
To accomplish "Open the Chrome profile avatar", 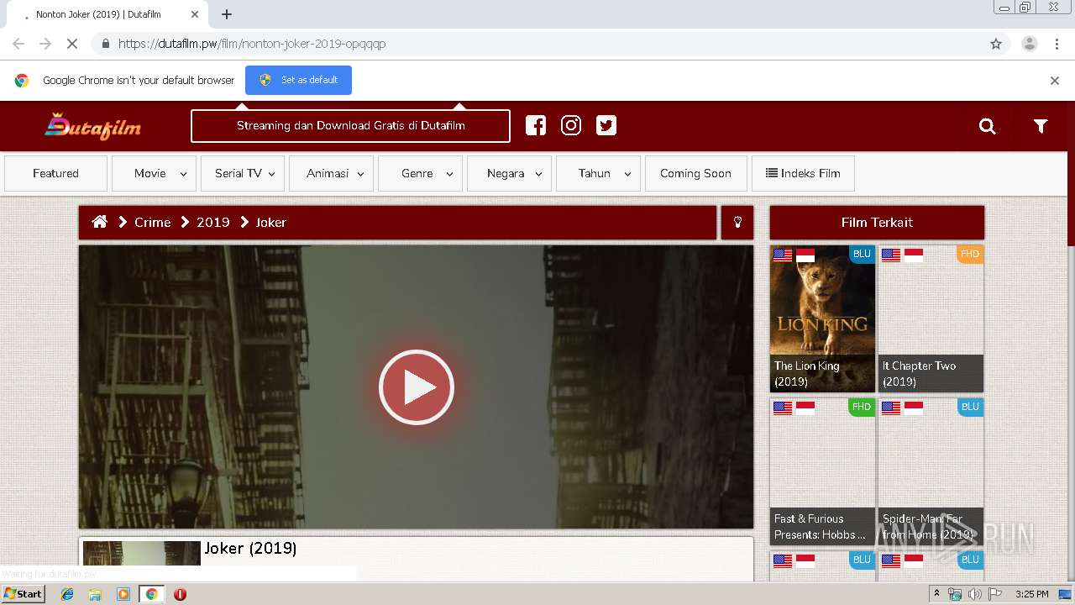I will [x=1029, y=44].
